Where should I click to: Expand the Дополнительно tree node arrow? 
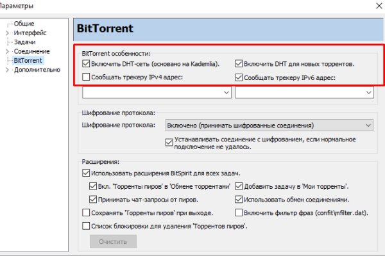[x=7, y=70]
